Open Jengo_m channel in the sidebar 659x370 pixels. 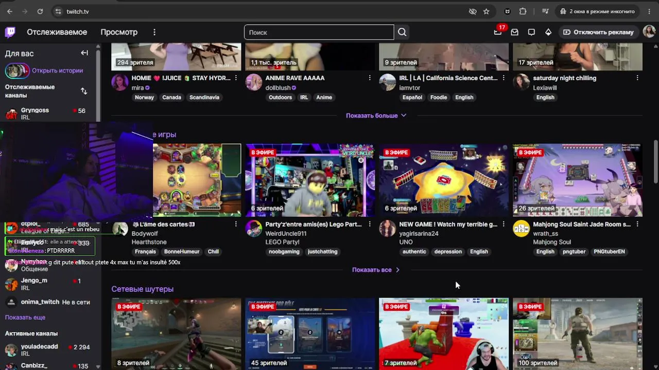pos(50,284)
